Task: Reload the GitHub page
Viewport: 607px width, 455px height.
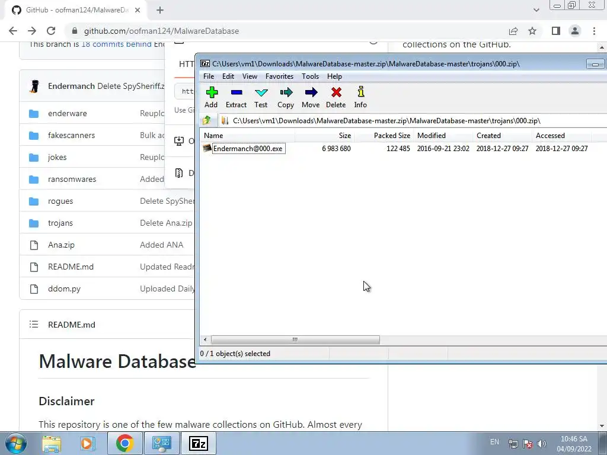Action: 51,31
